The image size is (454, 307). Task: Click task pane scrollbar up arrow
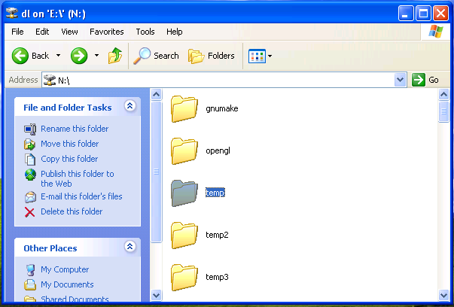tap(157, 94)
